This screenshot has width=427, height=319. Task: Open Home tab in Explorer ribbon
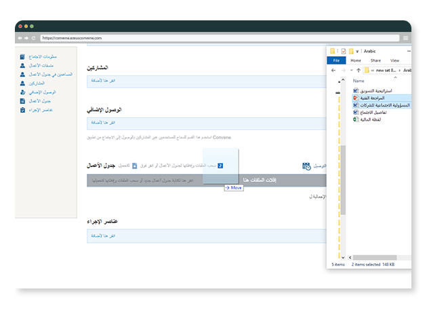click(x=356, y=60)
